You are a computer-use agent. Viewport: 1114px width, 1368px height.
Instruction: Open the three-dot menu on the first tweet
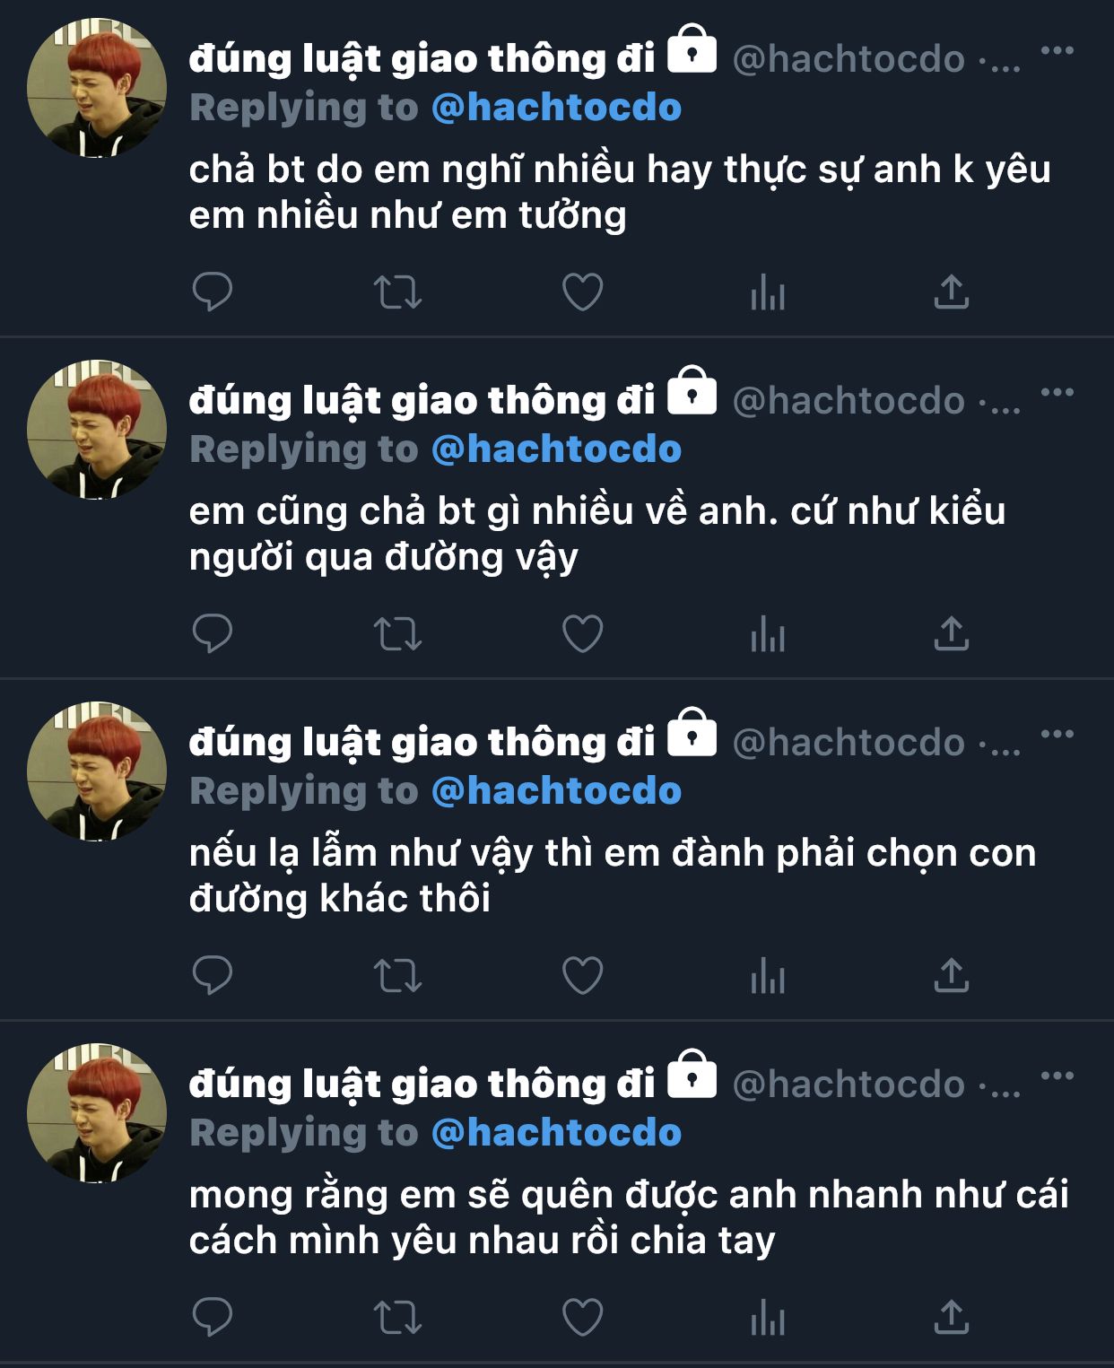[1057, 50]
